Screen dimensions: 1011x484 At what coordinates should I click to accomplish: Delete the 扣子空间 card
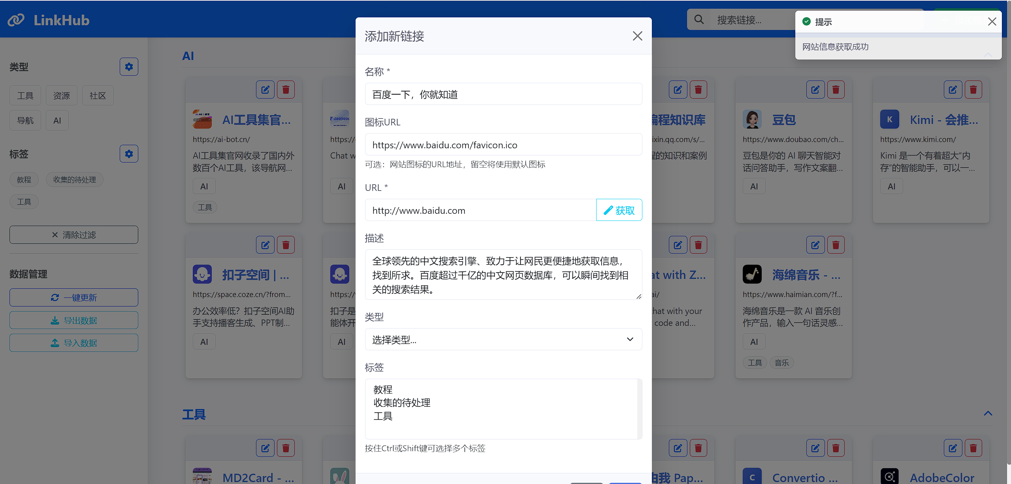286,245
